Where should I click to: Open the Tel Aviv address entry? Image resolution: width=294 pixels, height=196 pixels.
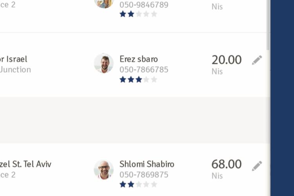[x=25, y=164]
